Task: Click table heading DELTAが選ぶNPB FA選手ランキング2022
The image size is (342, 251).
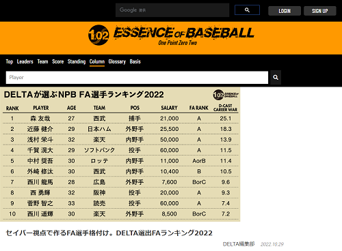Action: pos(83,95)
